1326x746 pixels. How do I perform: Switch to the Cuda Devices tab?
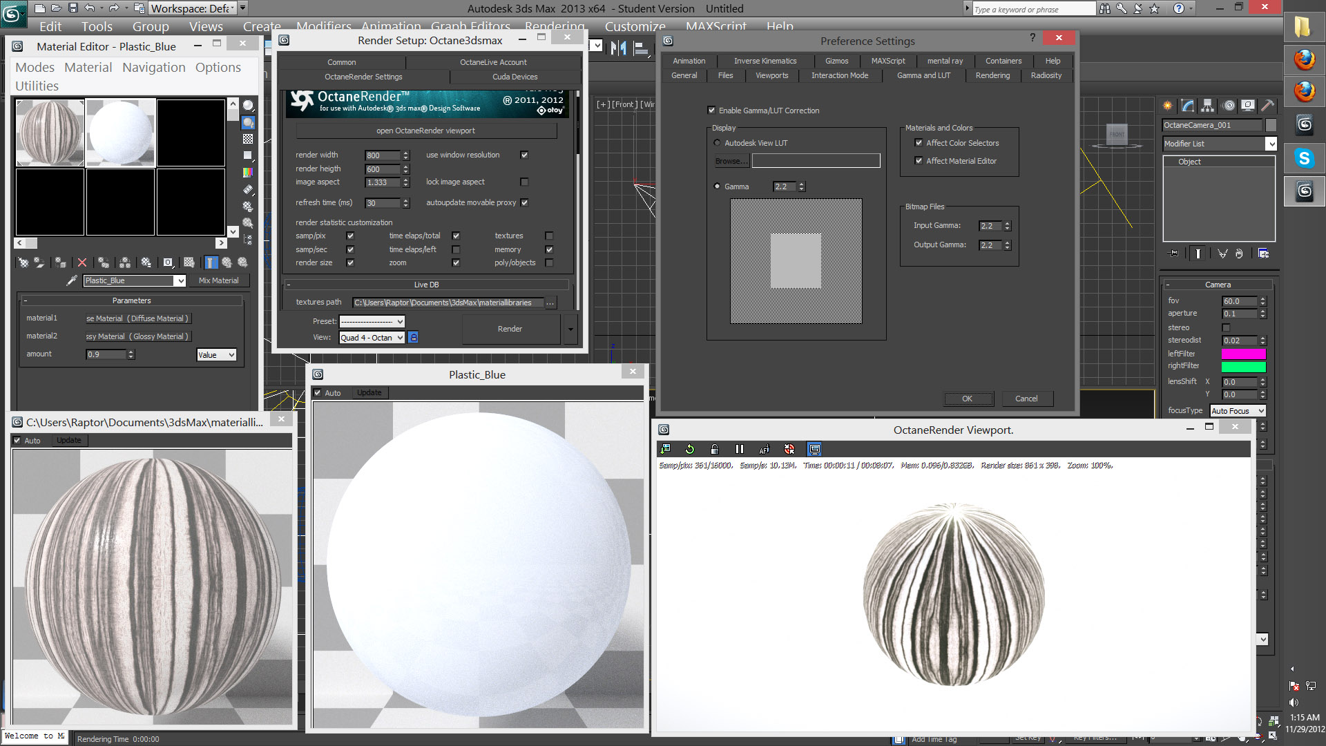(x=515, y=77)
